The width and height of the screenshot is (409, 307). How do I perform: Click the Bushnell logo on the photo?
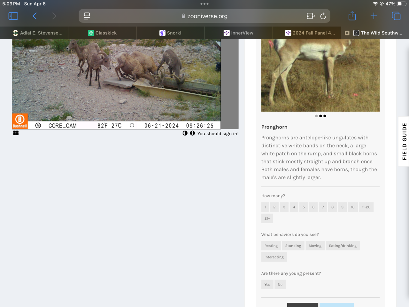[20, 121]
